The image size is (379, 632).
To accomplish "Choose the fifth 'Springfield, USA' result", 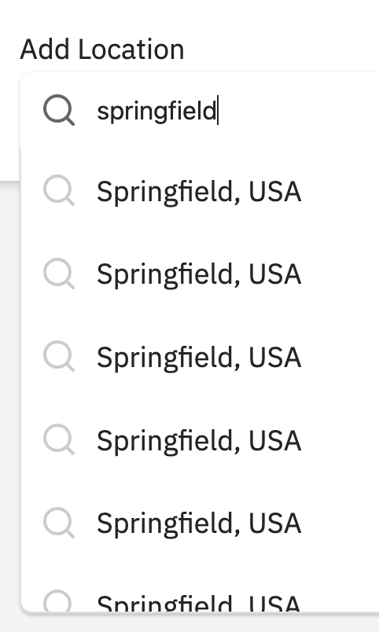I will 199,524.
